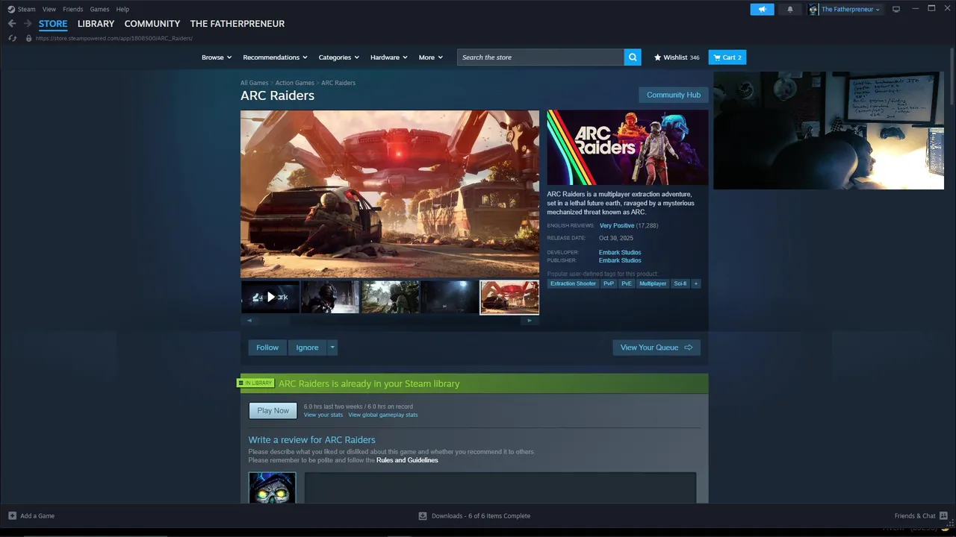Click the Follow button

(267, 348)
